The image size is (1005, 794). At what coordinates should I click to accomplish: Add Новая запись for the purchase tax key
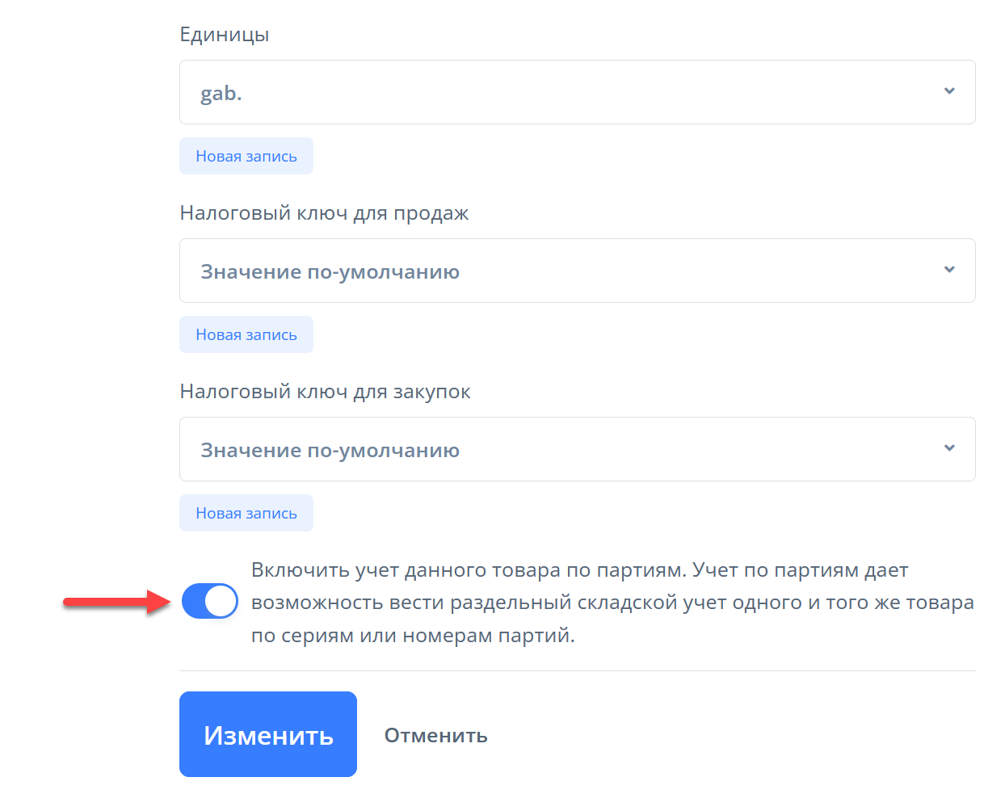pos(246,513)
